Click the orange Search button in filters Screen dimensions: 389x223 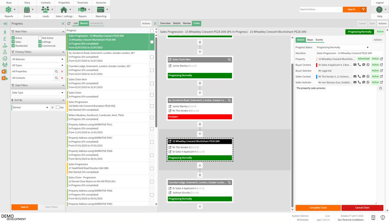pyautogui.click(x=25, y=207)
